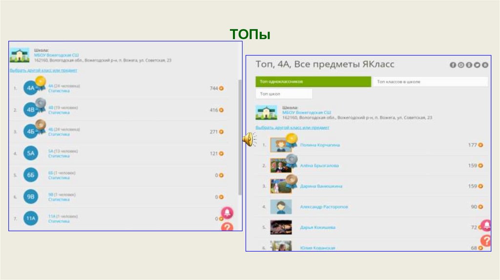
Task: Click the ТОПы slide title
Action: 250,34
